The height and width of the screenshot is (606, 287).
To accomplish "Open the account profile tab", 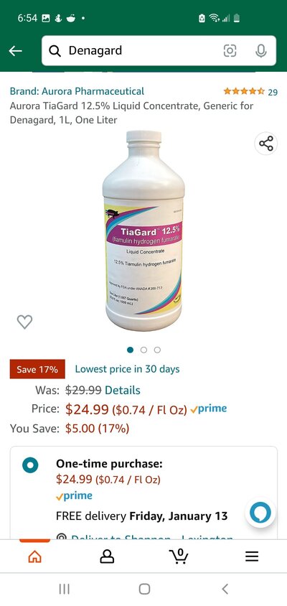I will [107, 556].
